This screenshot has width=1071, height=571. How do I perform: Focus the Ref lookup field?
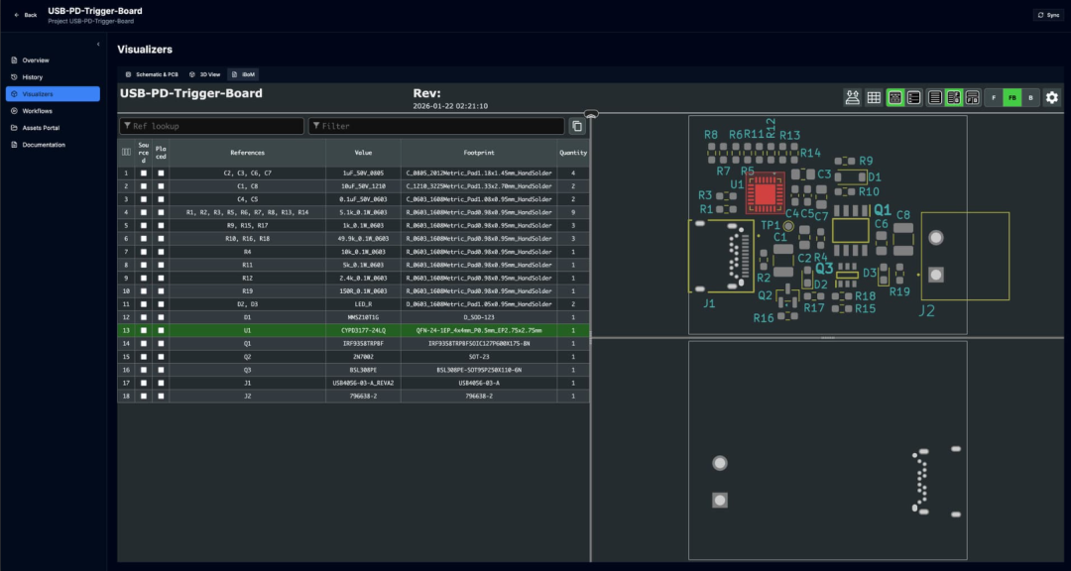pos(212,126)
